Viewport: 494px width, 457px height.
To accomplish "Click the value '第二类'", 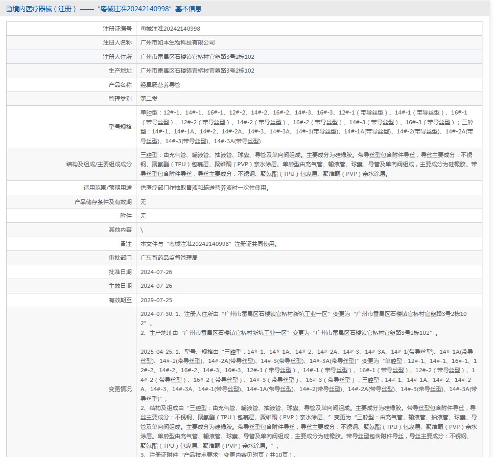I will (149, 99).
